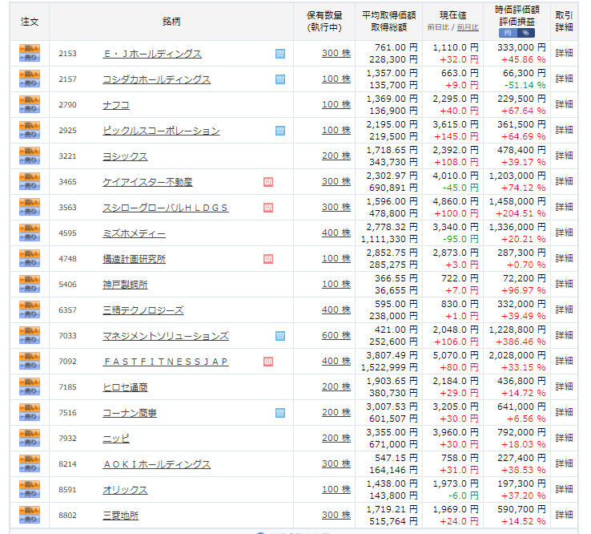Click the 買い buy button for 3221 ヨシックス
The width and height of the screenshot is (591, 534).
pyautogui.click(x=30, y=152)
